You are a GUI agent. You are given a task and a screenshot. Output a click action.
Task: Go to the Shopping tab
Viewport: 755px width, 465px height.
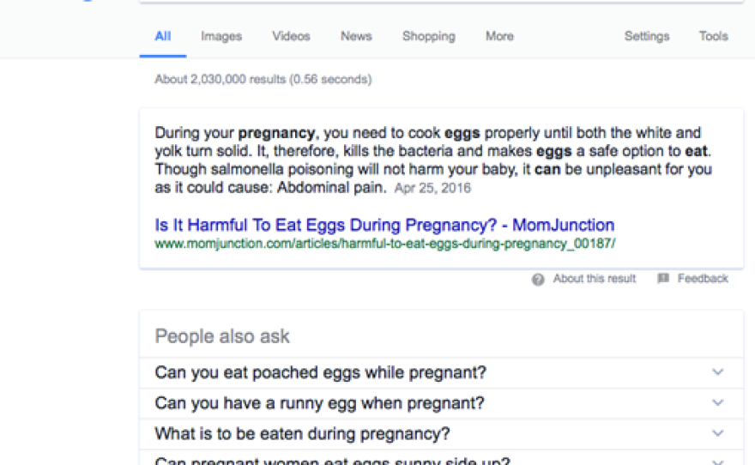428,36
